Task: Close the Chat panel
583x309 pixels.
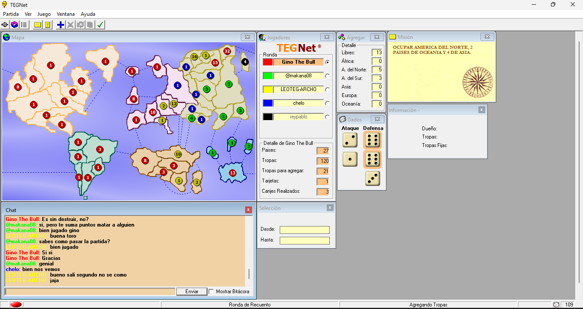Action: (249, 210)
